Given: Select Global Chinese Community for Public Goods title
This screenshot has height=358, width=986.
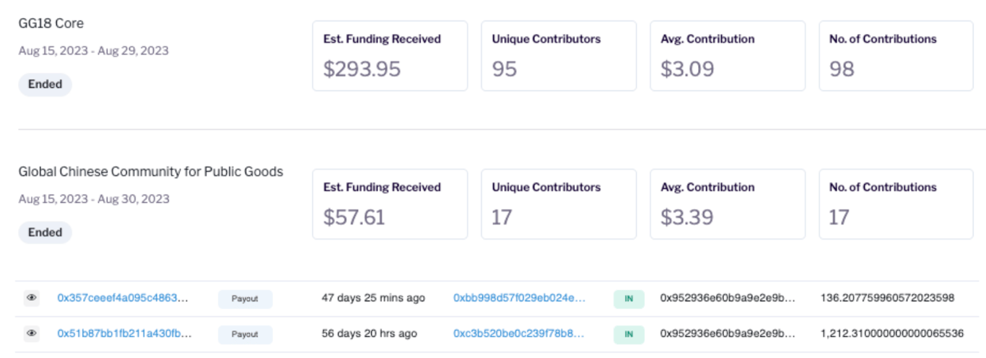Looking at the screenshot, I should pyautogui.click(x=151, y=172).
